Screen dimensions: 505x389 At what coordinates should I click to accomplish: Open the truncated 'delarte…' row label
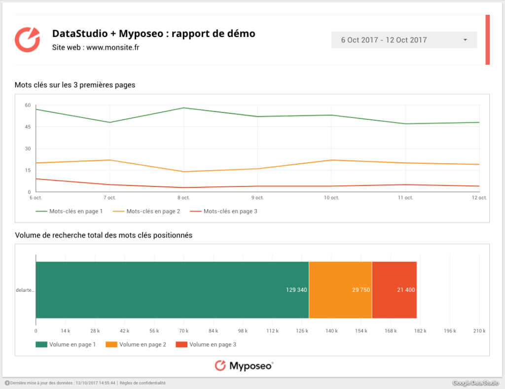point(27,290)
